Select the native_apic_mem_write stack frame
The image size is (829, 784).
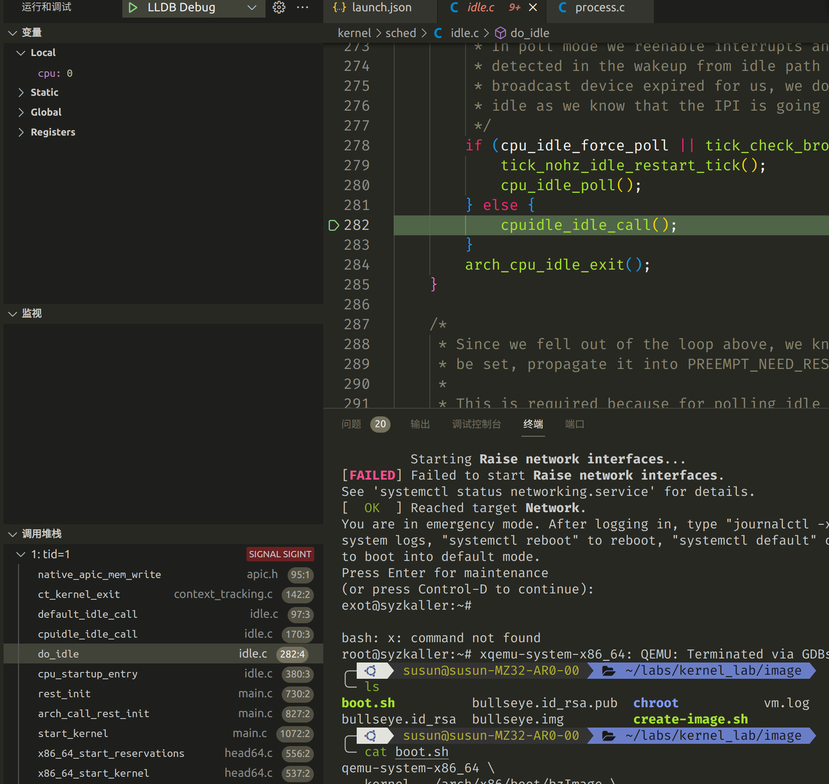[x=163, y=574]
